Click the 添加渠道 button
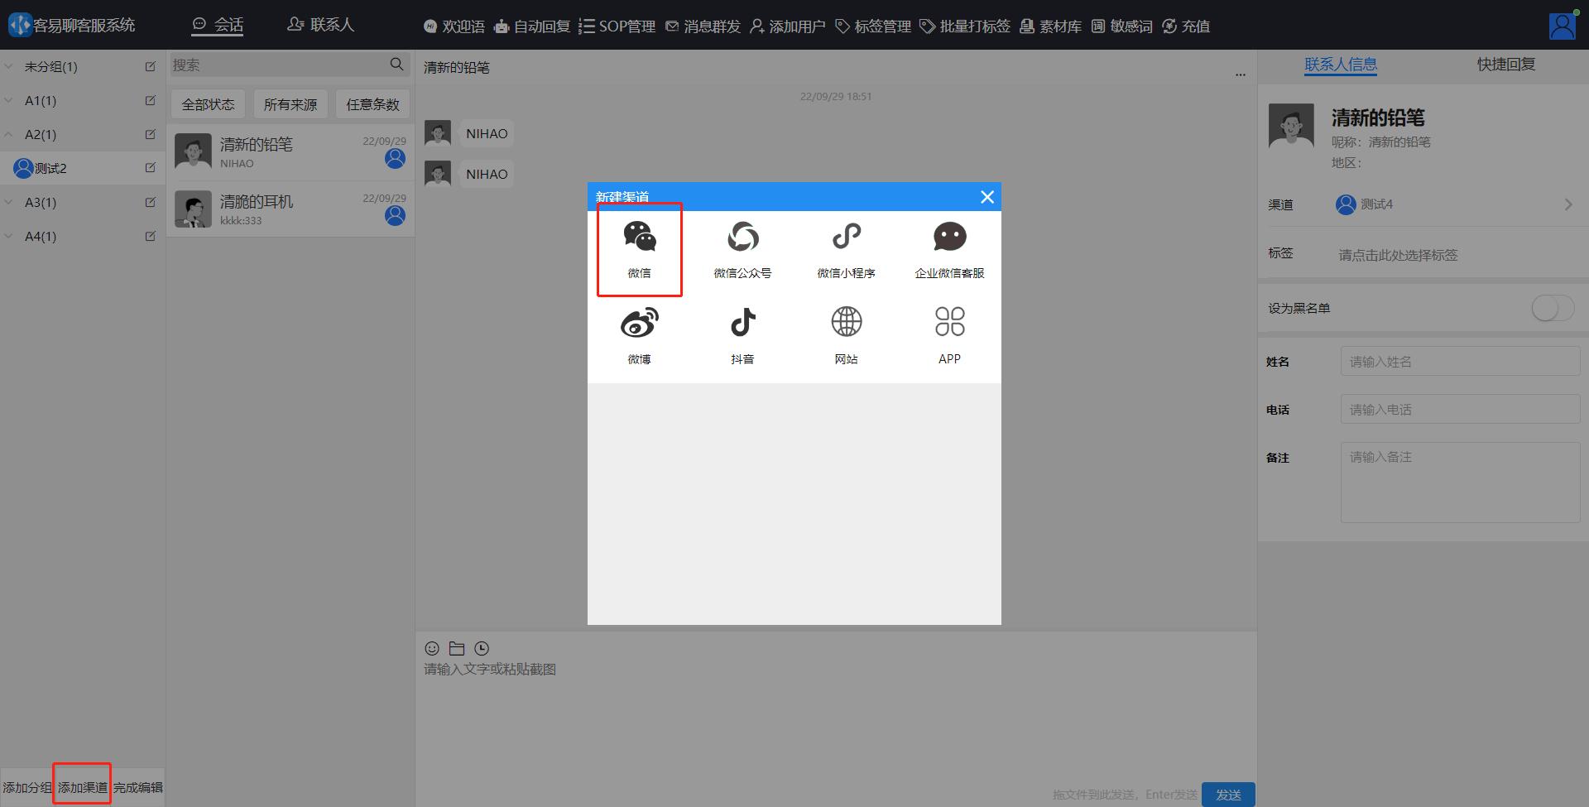This screenshot has width=1589, height=807. pos(83,787)
